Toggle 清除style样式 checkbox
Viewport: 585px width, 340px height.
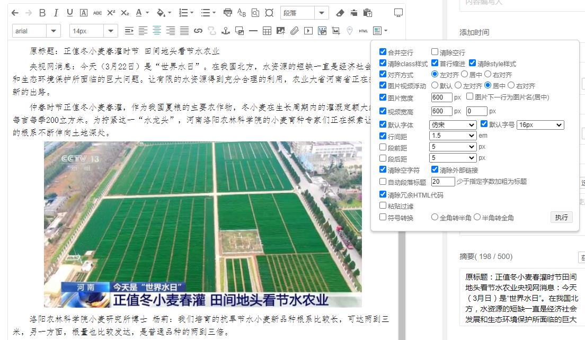(x=472, y=63)
